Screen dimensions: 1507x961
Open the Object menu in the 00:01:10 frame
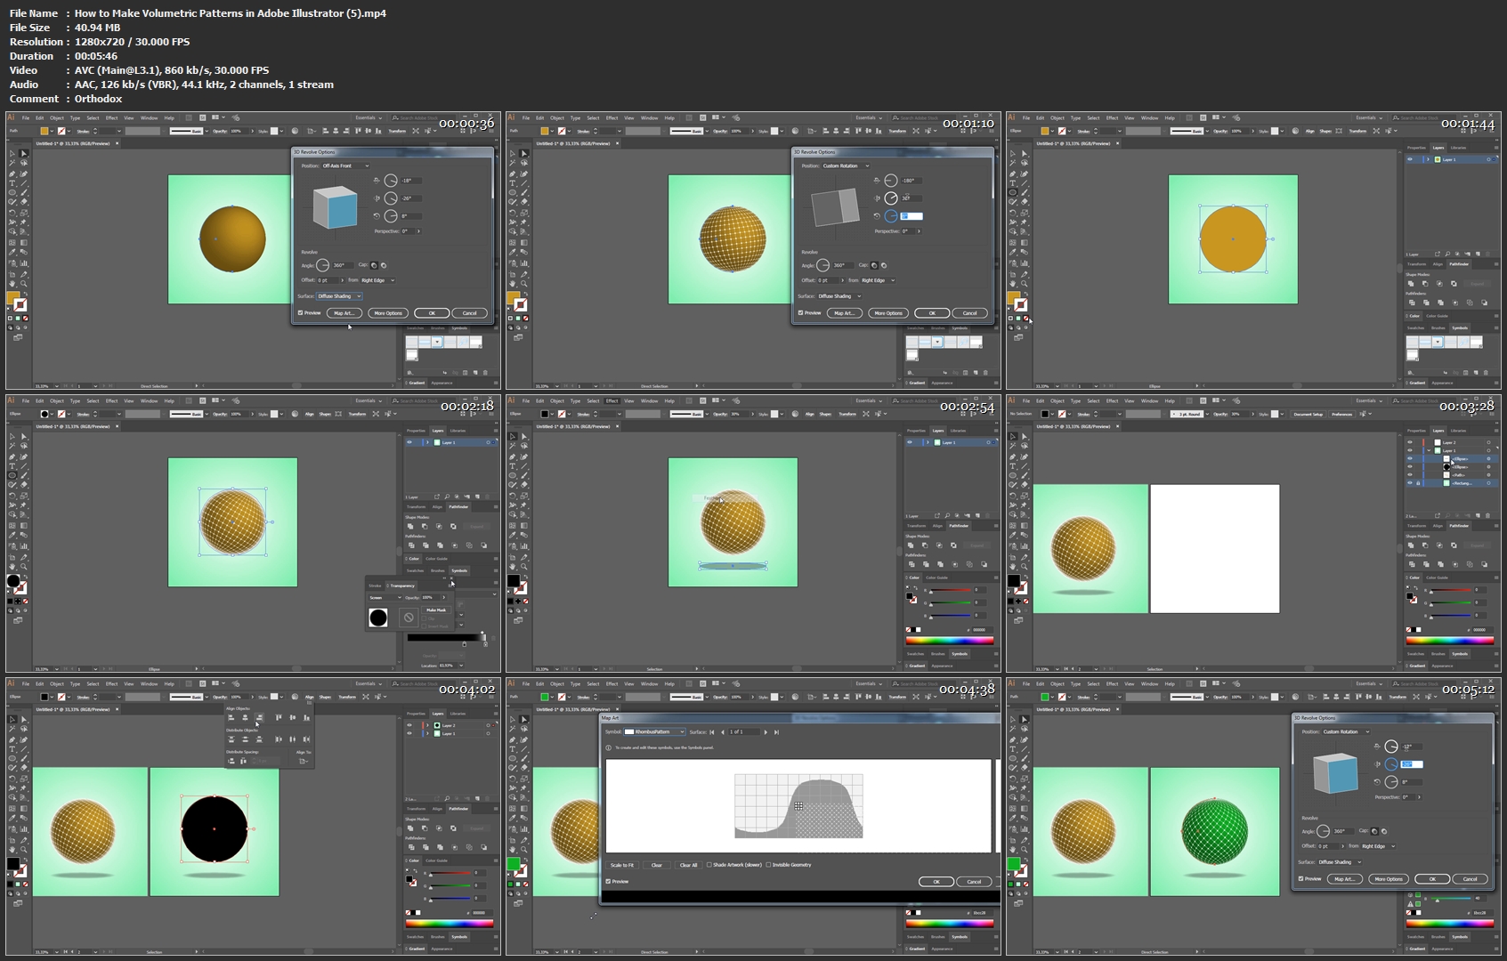[557, 117]
